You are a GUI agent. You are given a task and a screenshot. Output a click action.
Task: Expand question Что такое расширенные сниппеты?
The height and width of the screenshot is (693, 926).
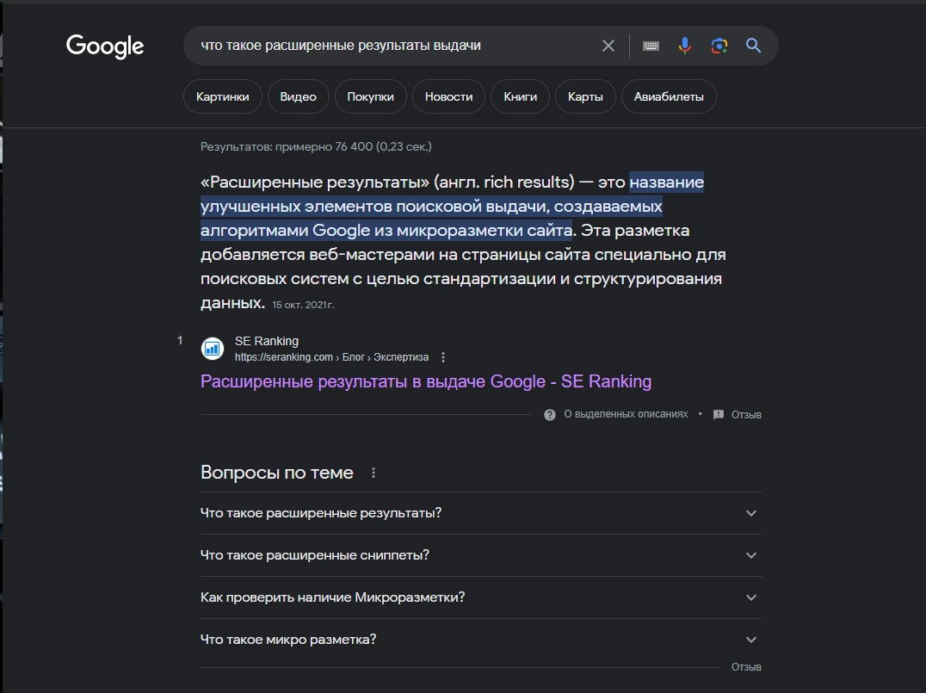pos(481,555)
